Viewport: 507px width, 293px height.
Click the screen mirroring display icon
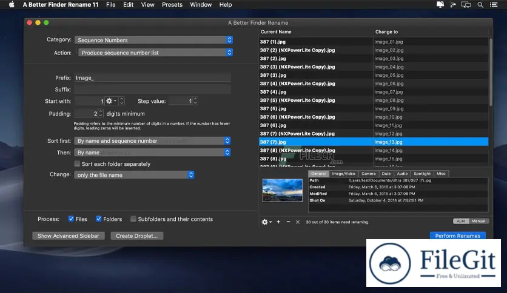466,5
